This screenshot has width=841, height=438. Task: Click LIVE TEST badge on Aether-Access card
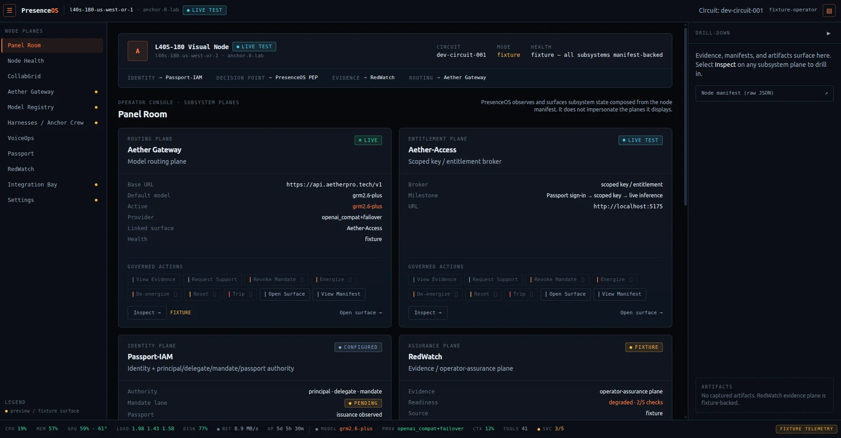pyautogui.click(x=640, y=141)
